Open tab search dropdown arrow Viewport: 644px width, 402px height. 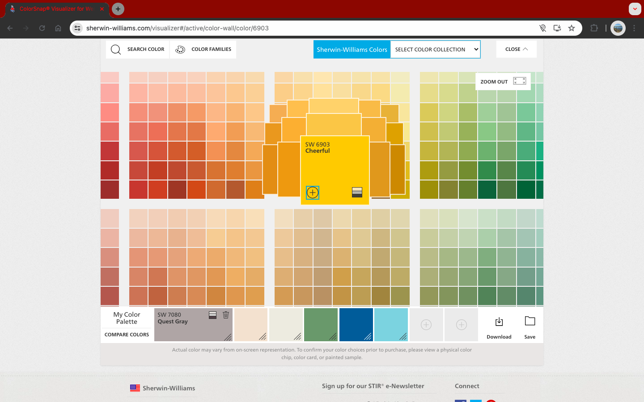pyautogui.click(x=635, y=9)
